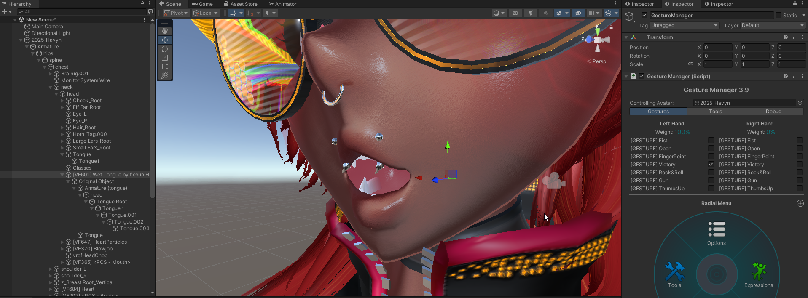Collapse the 2025_Havyn hierarchy node

[x=21, y=40]
